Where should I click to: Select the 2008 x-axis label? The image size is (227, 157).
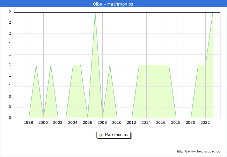pos(102,122)
